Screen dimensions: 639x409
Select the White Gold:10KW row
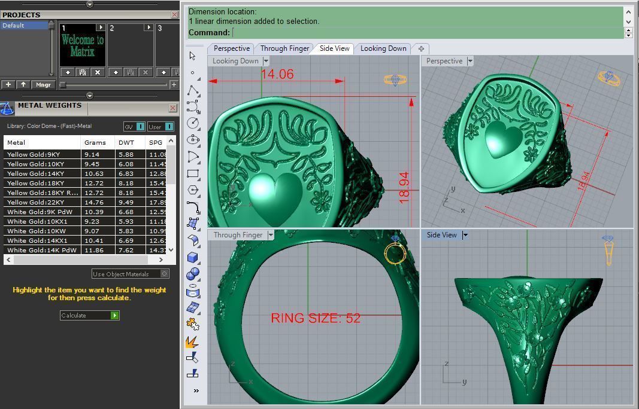point(86,231)
